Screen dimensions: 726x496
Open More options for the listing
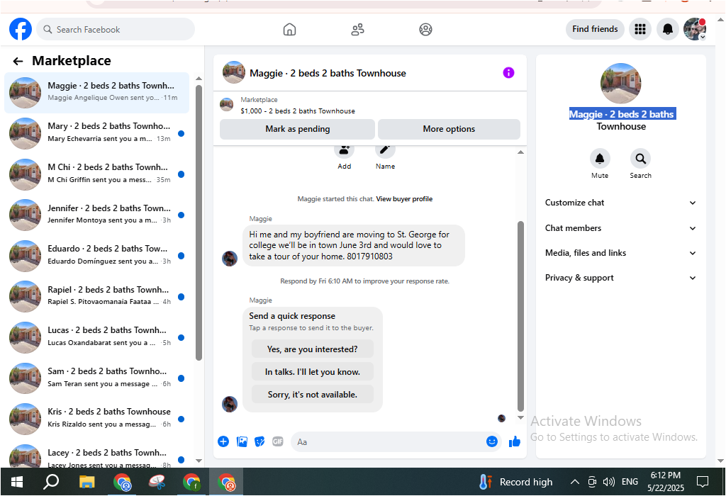[449, 129]
